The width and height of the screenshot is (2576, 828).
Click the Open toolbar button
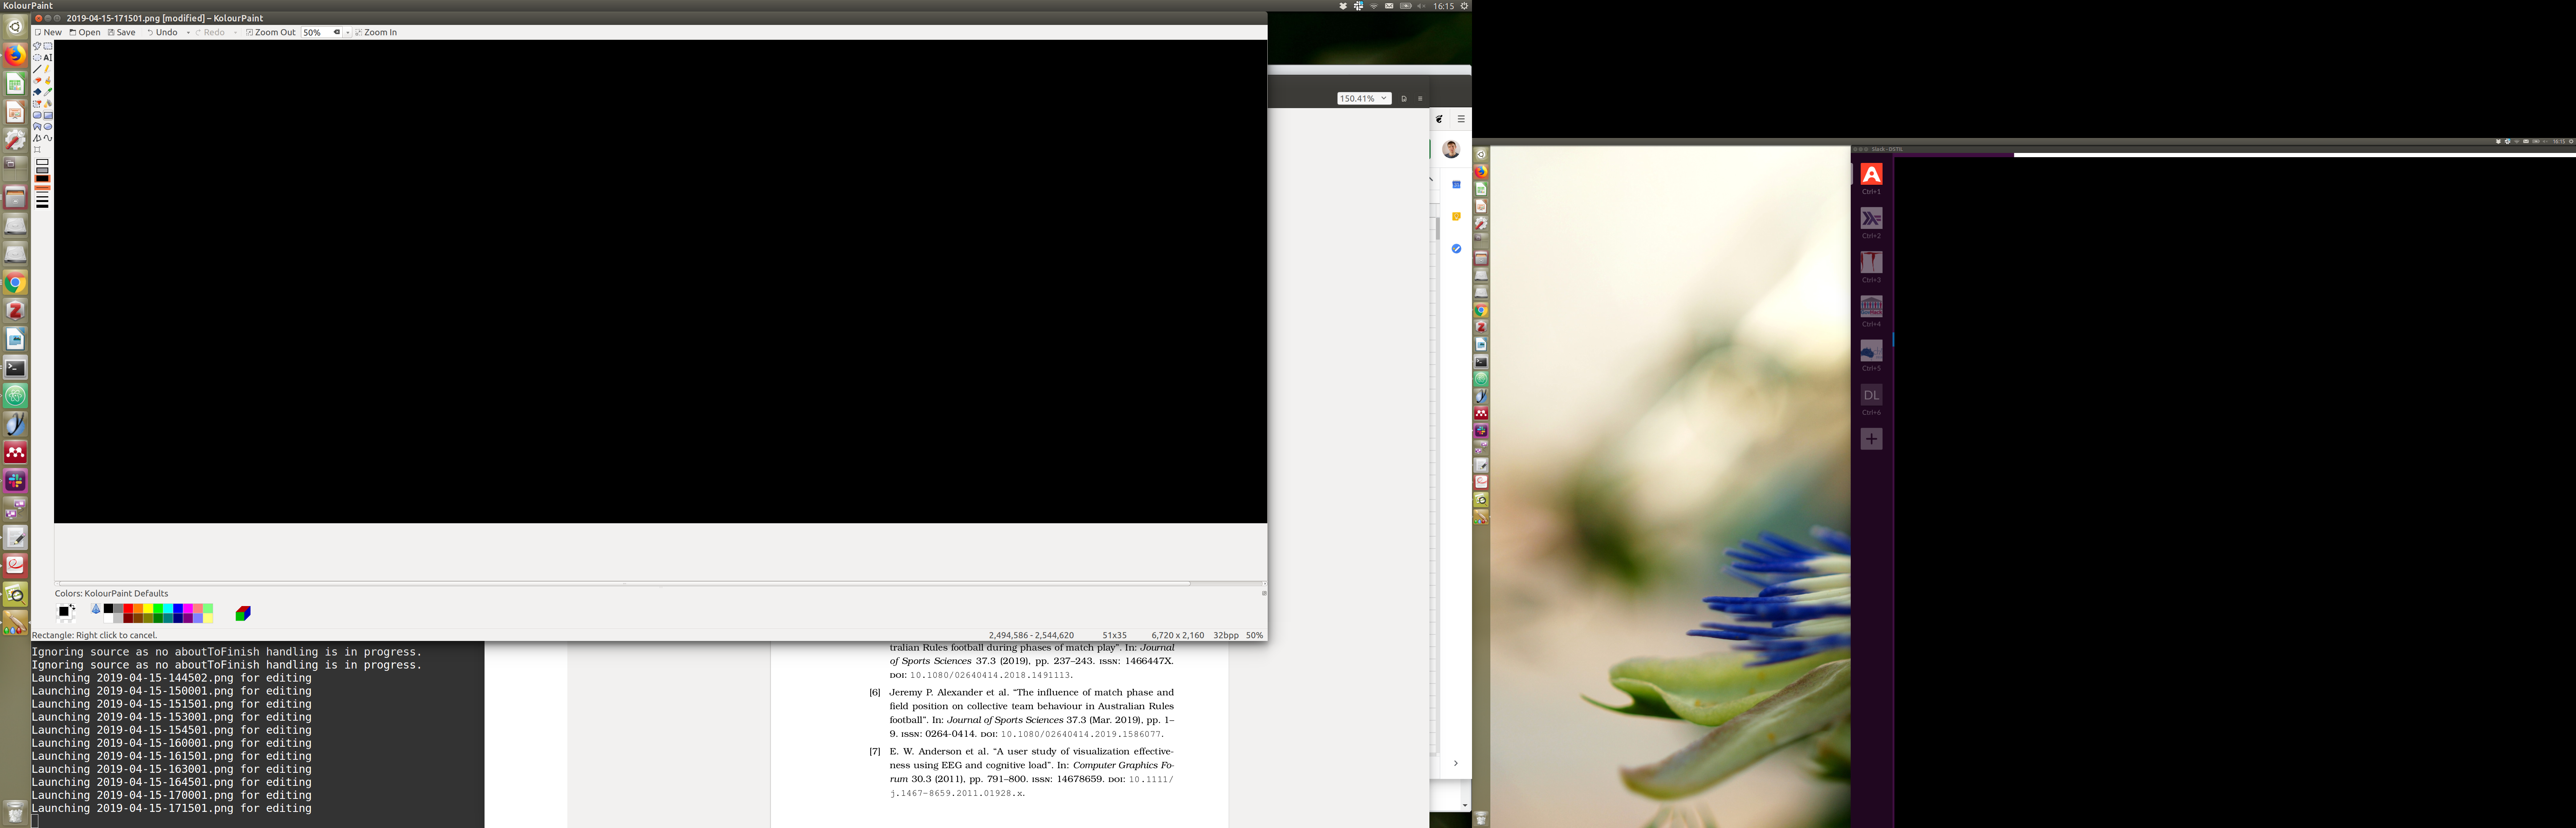pos(85,32)
